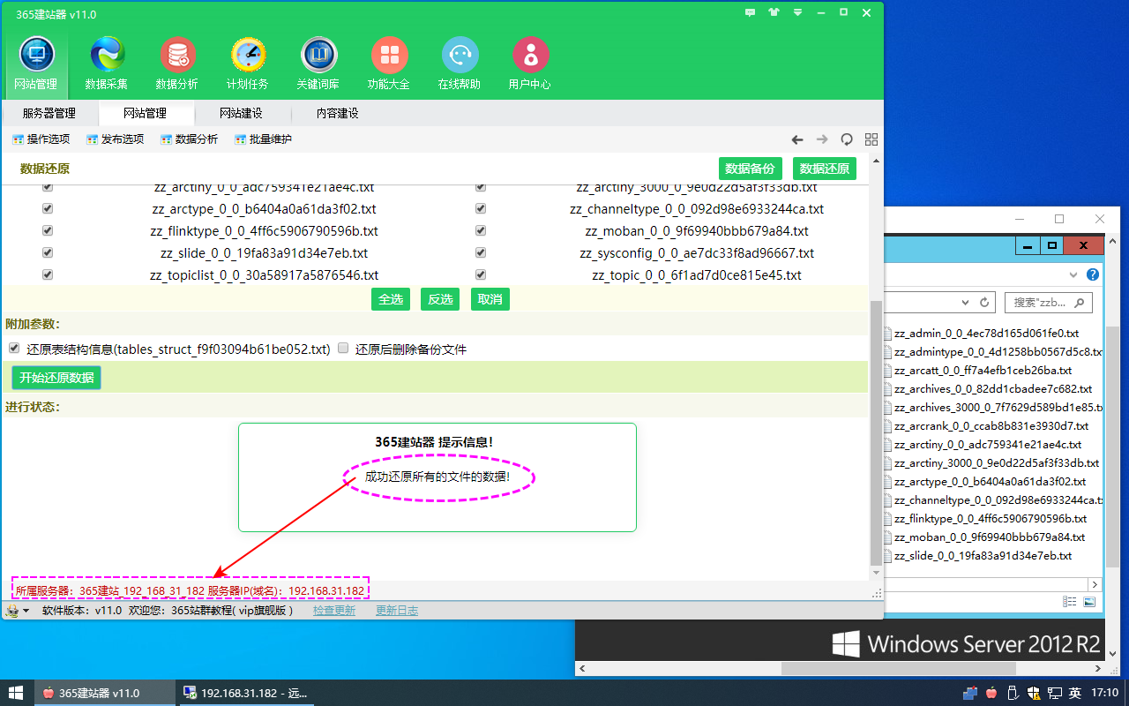Switch to 192.168.31.182 remote desktop taskbar button
Image resolution: width=1129 pixels, height=706 pixels.
[x=246, y=693]
